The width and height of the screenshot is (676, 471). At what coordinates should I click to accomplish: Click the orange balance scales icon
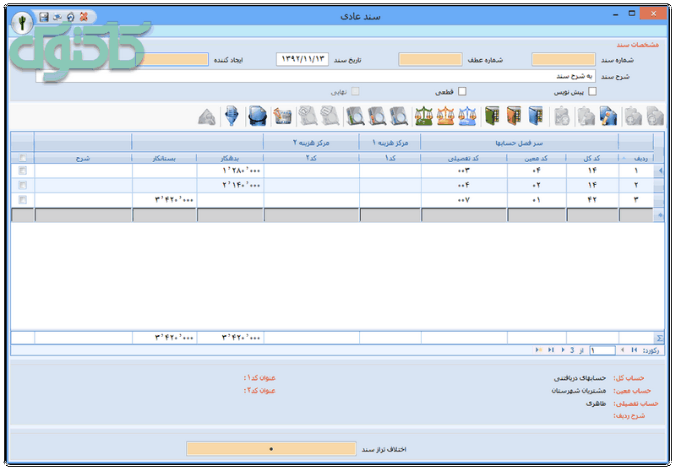pyautogui.click(x=445, y=116)
